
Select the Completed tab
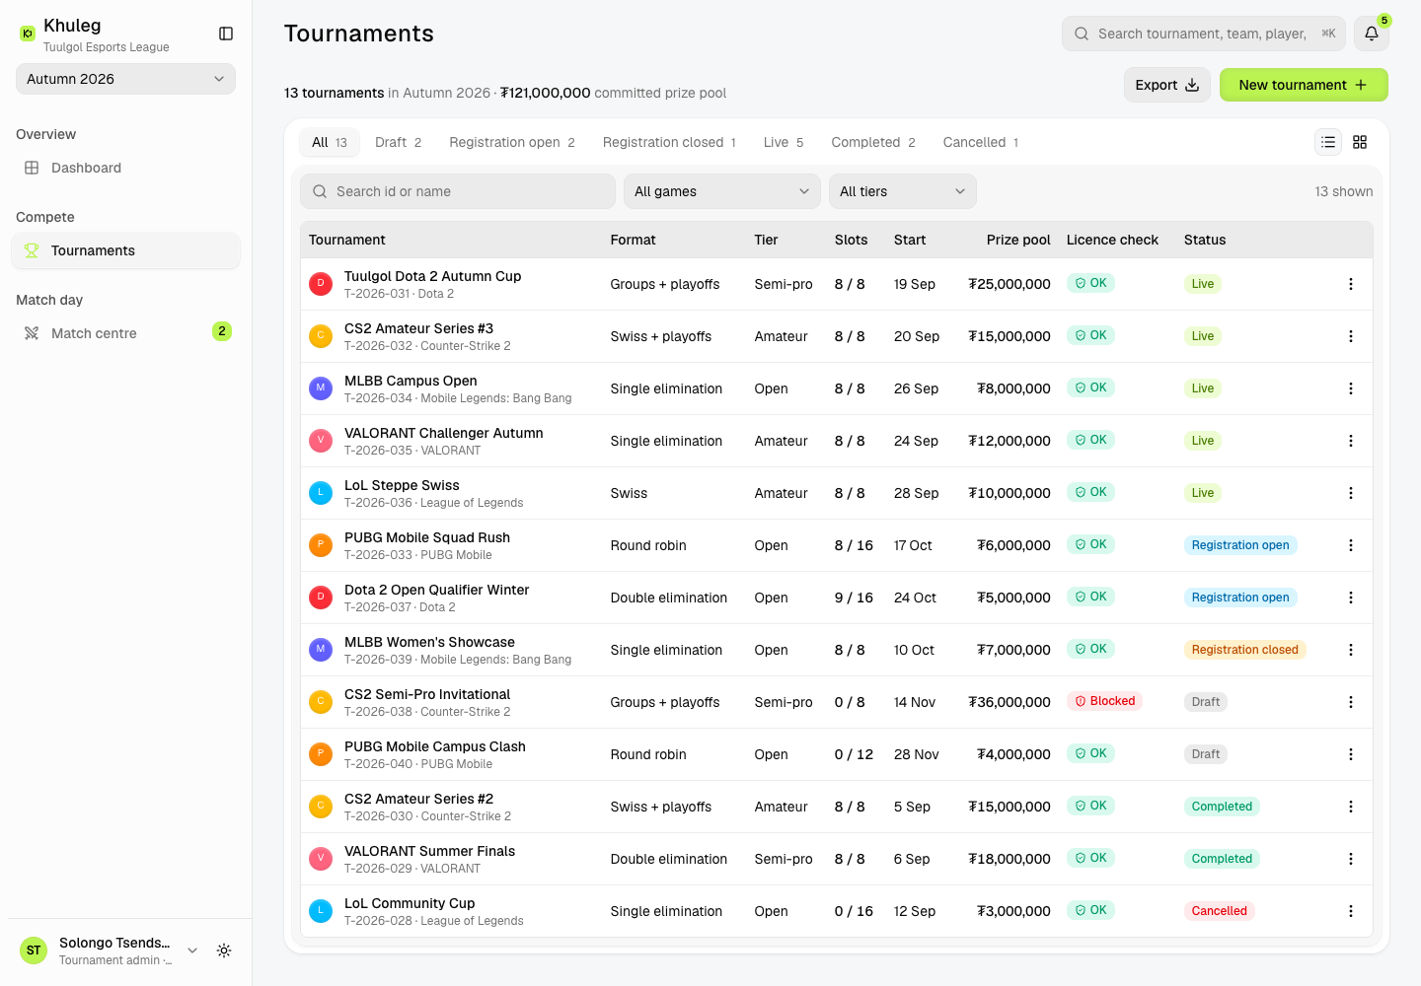tap(873, 142)
